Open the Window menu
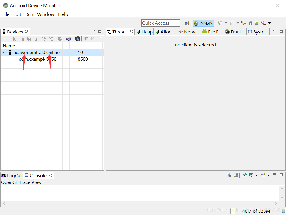286x215 pixels. 46,14
